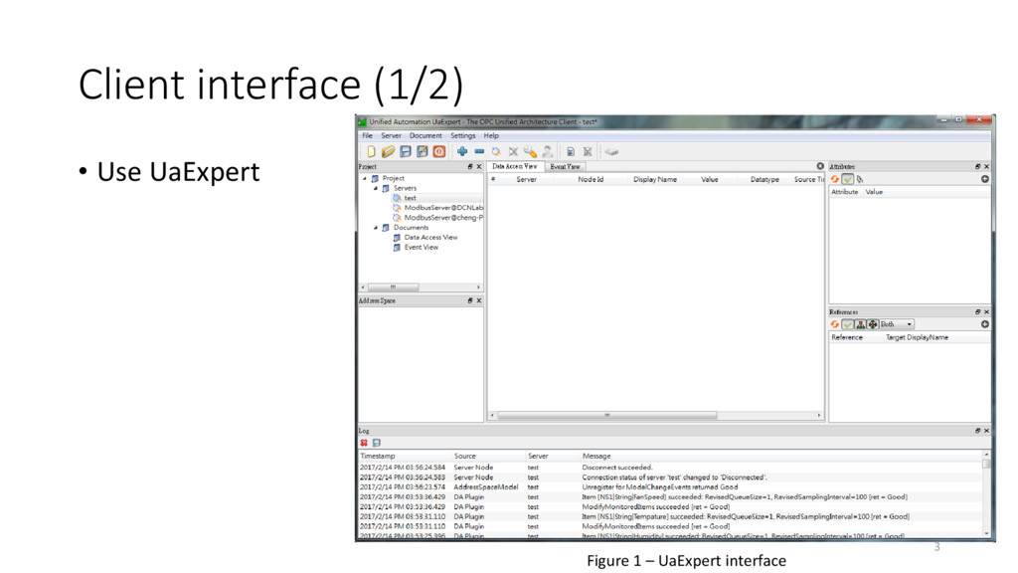Click the wrench server settings toolbar icon
Image resolution: width=1018 pixels, height=573 pixels.
click(x=531, y=150)
